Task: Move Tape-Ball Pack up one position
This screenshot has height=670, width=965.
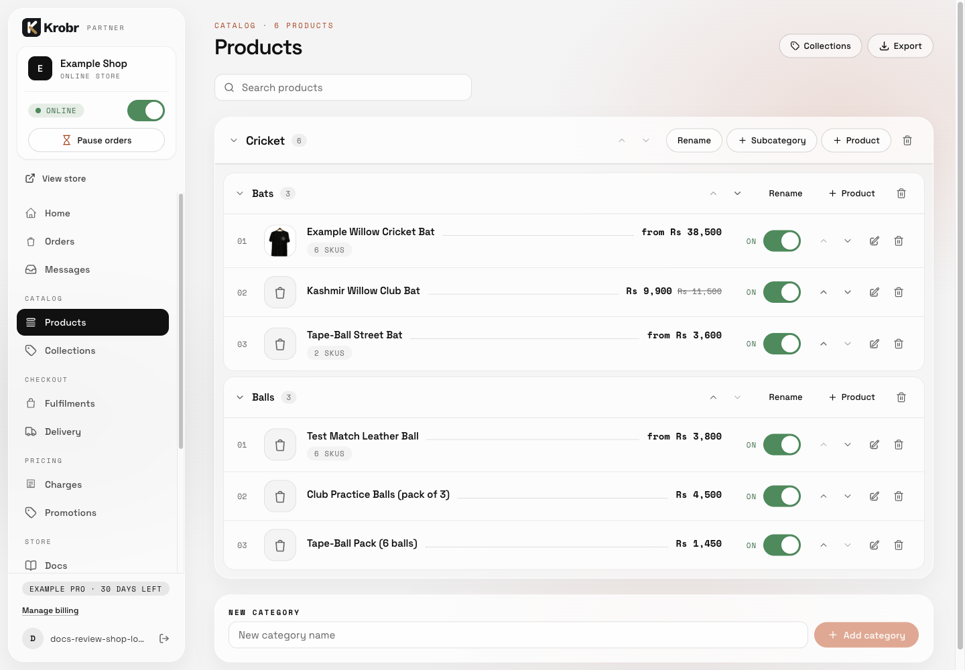Action: pos(824,545)
